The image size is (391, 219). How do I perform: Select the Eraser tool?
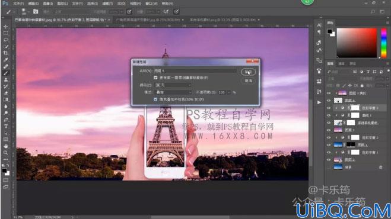pyautogui.click(x=6, y=93)
